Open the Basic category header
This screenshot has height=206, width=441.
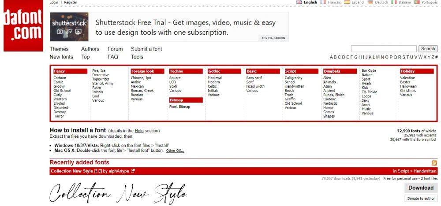tap(263, 71)
